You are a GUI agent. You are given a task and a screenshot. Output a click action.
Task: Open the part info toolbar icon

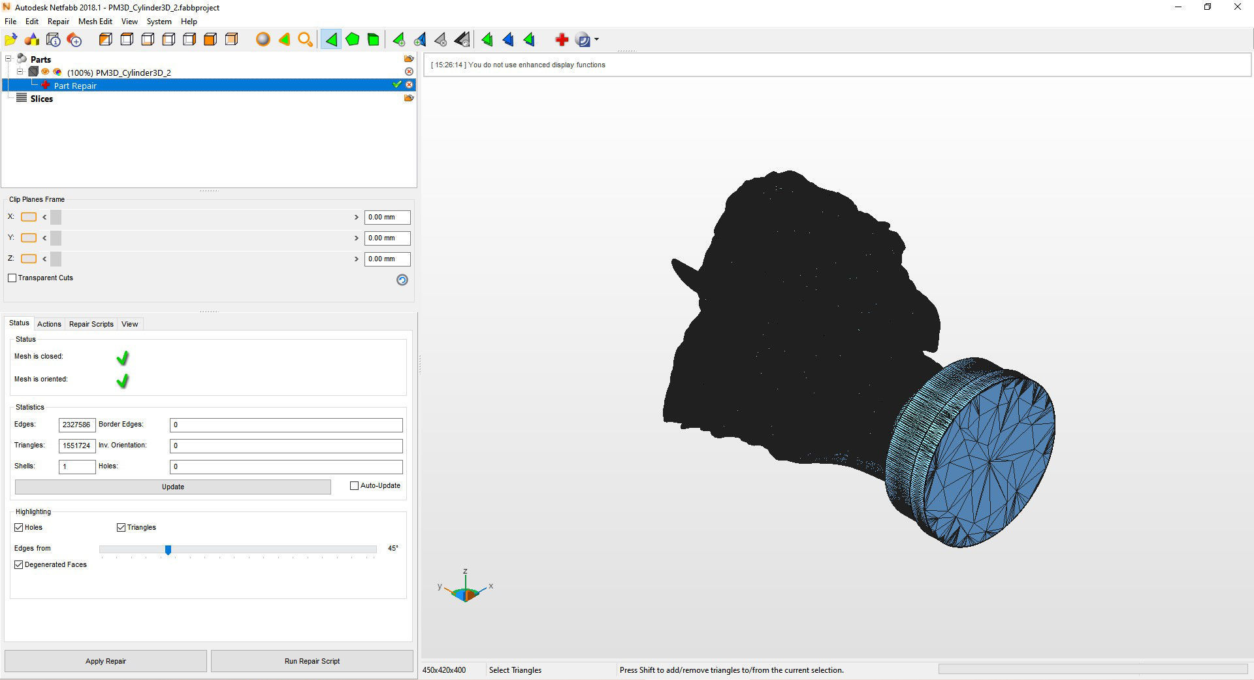54,40
